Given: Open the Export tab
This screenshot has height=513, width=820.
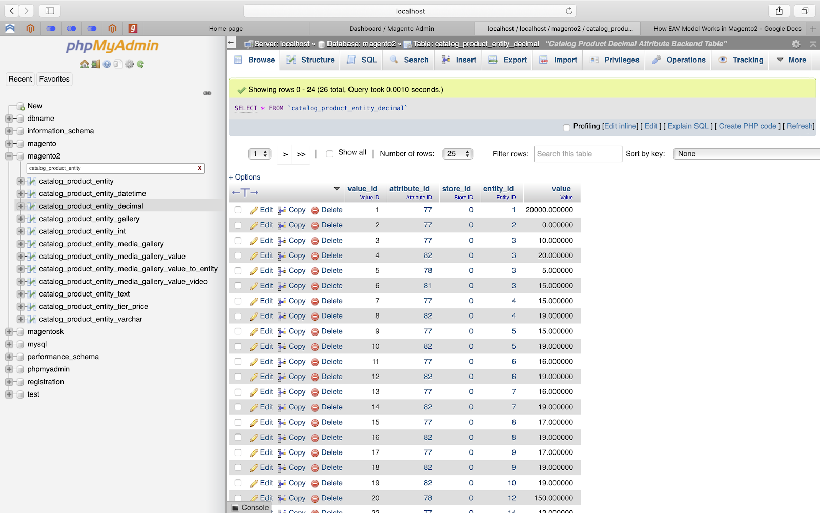Looking at the screenshot, I should (508, 60).
